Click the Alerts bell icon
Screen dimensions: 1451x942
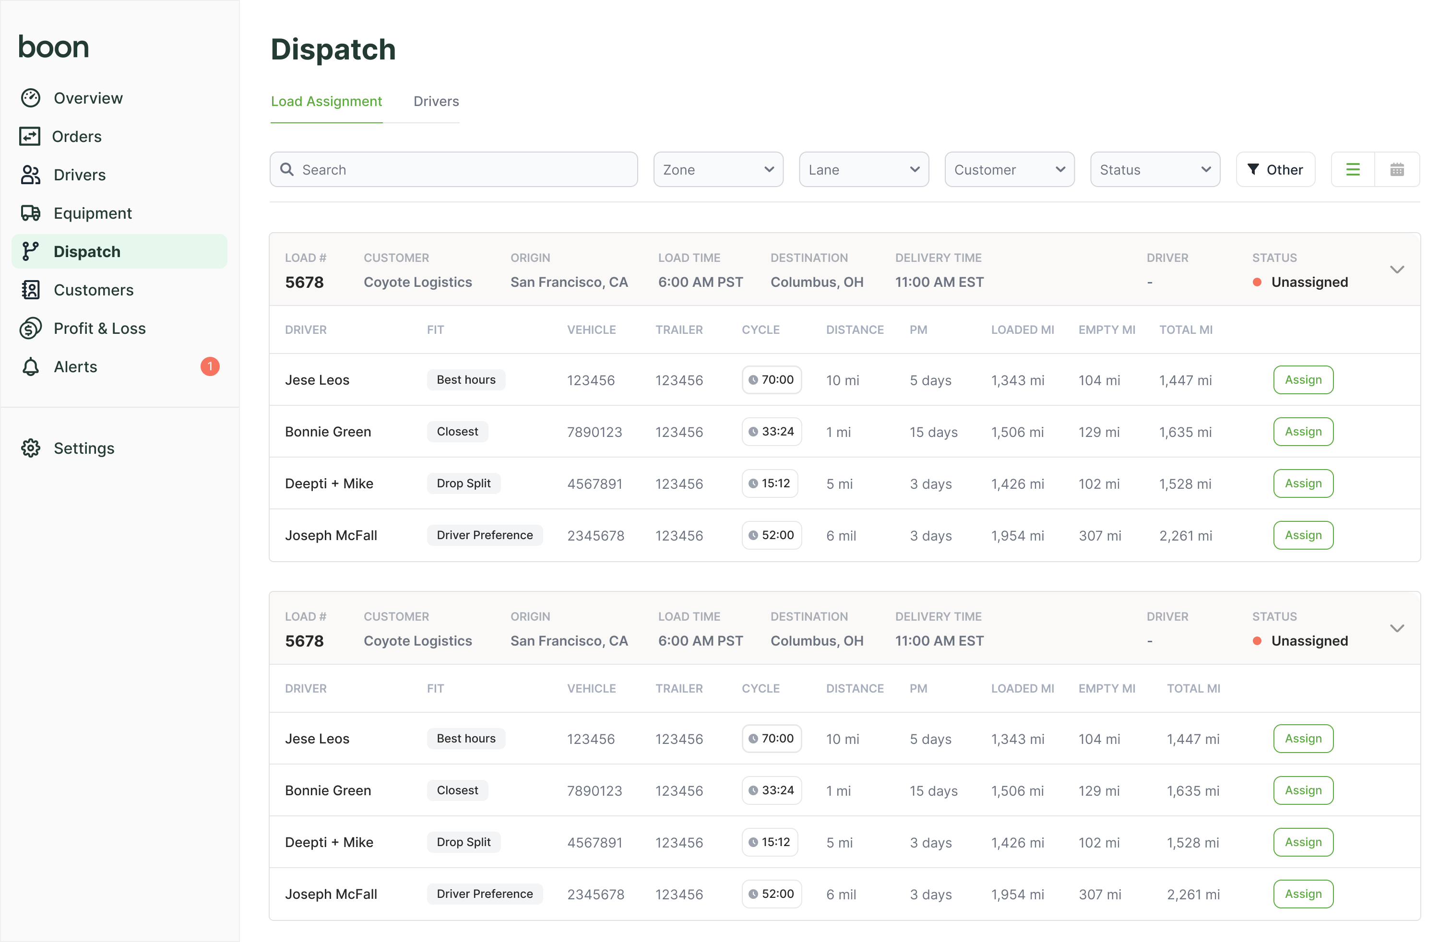coord(31,367)
